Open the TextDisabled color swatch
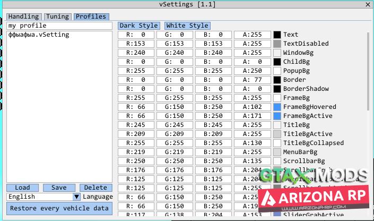The height and width of the screenshot is (221, 374). coord(277,44)
